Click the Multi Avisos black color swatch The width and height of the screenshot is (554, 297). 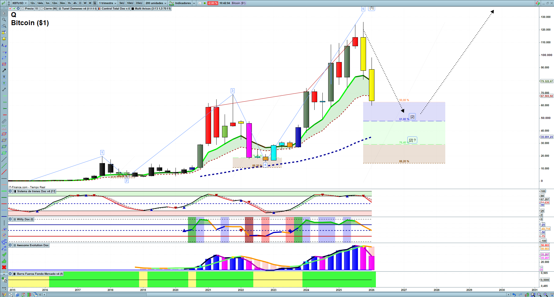tap(133, 9)
